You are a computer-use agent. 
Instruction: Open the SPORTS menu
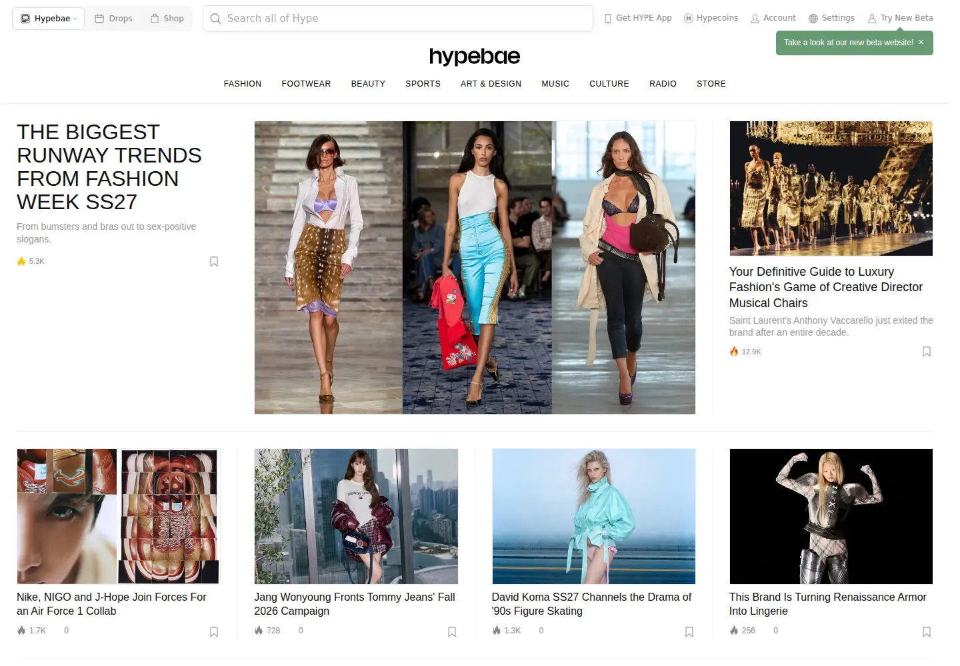pos(423,84)
